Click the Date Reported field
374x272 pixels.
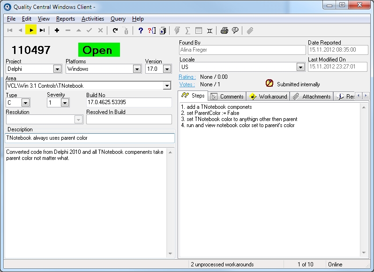coord(338,50)
